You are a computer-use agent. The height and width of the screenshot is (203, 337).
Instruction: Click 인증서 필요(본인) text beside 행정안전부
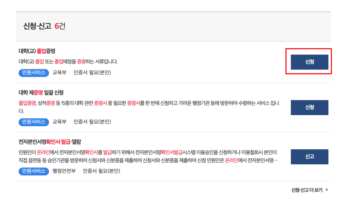click(101, 171)
